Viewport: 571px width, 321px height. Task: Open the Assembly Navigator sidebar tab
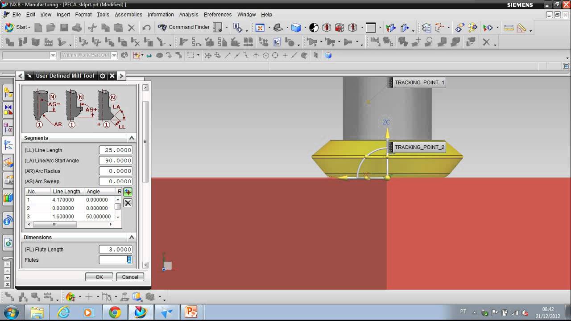[x=8, y=92]
